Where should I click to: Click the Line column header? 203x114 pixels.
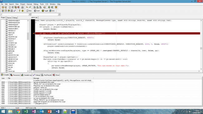point(4,78)
